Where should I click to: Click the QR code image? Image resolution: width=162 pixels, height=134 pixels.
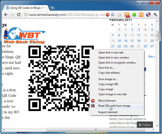point(61,78)
